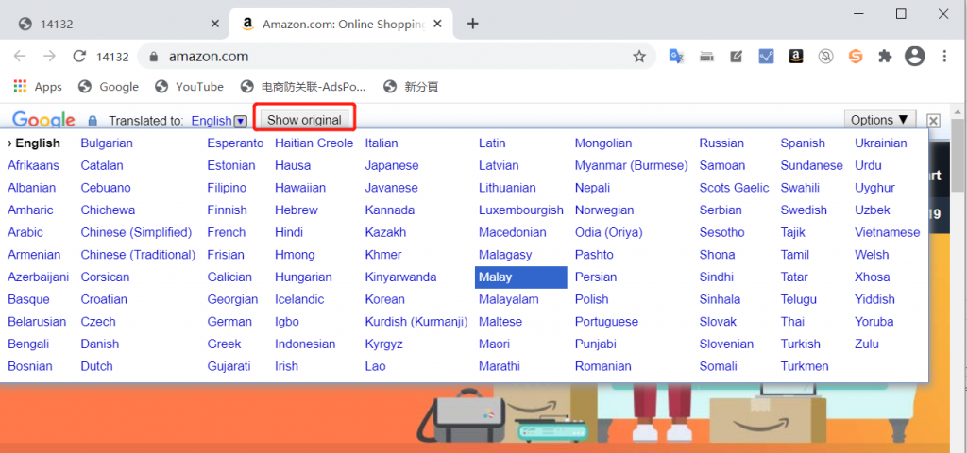Viewport: 967px width, 453px height.
Task: Dismiss the Google Translate bar
Action: pyautogui.click(x=934, y=120)
